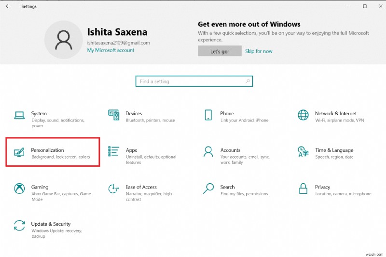Open the Personalization paintbrush icon
Image resolution: width=386 pixels, height=257 pixels.
(19, 152)
